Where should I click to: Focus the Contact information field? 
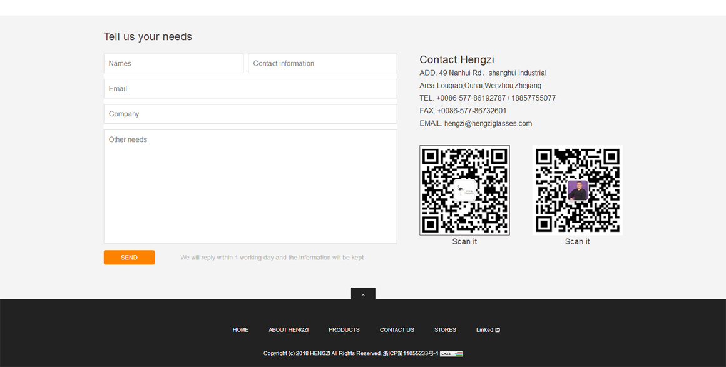point(322,63)
